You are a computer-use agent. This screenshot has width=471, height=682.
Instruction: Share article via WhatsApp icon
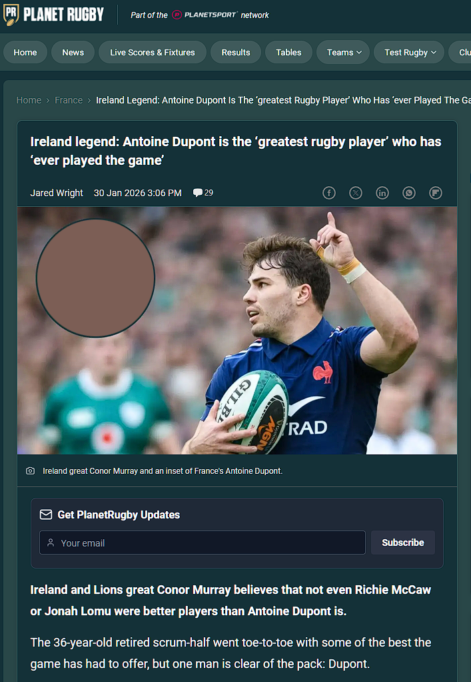[409, 193]
